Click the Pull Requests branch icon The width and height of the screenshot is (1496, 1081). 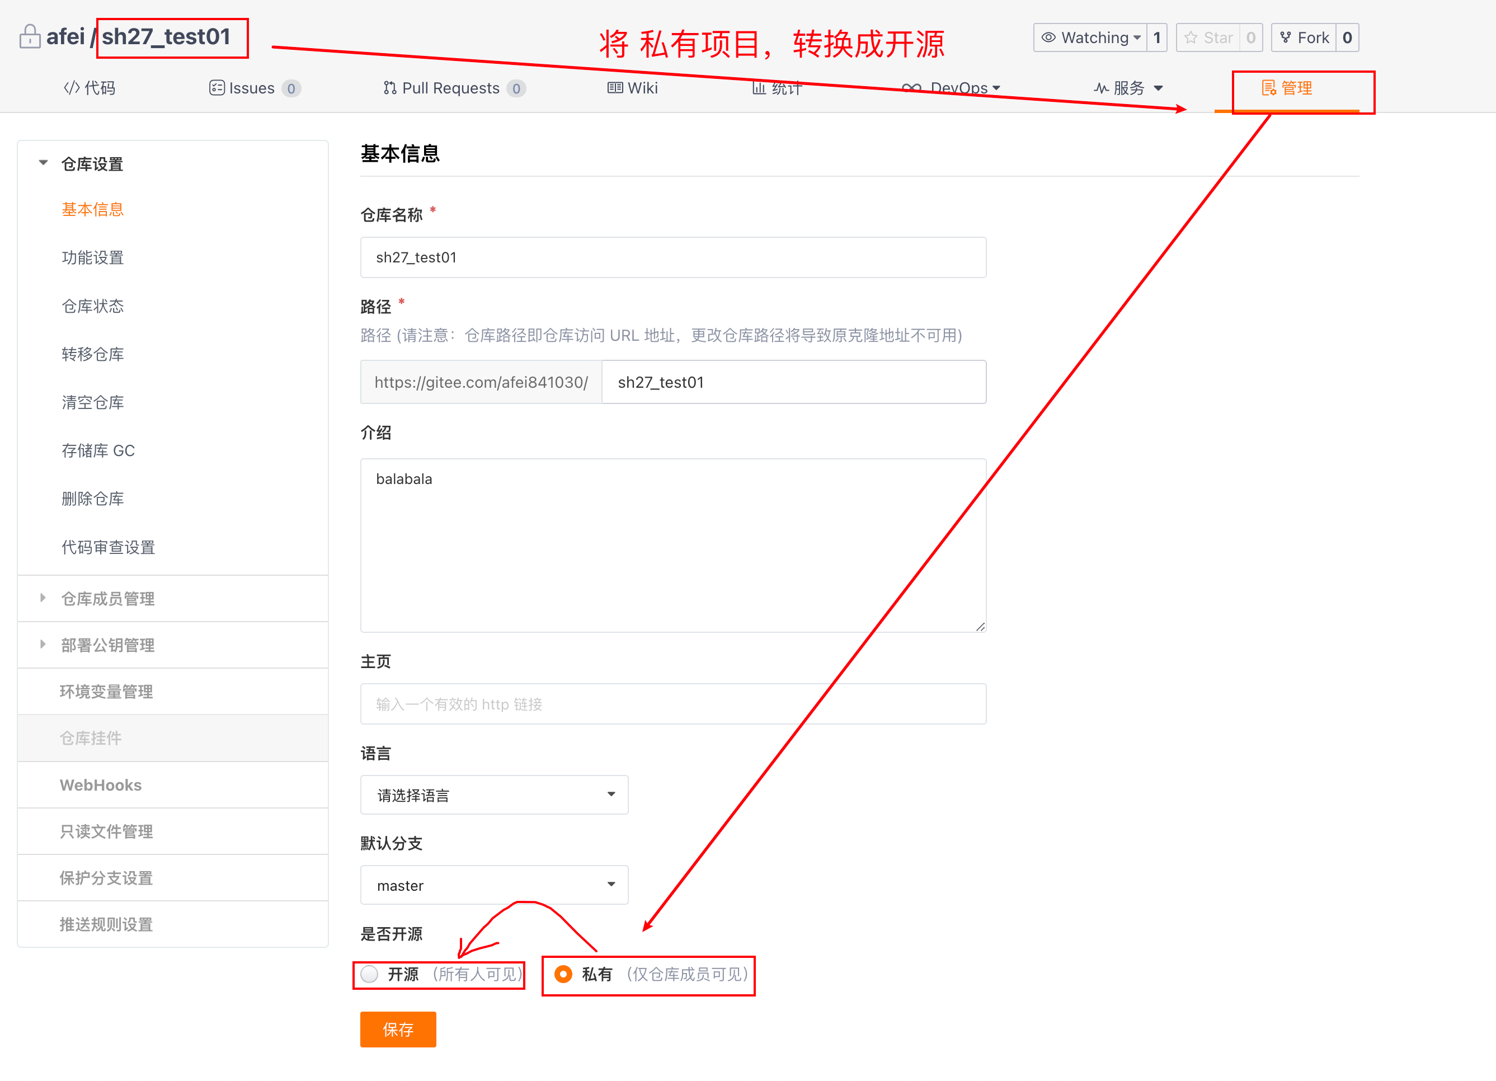pos(390,88)
